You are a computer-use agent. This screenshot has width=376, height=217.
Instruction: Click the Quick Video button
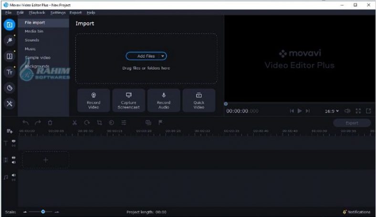199,100
